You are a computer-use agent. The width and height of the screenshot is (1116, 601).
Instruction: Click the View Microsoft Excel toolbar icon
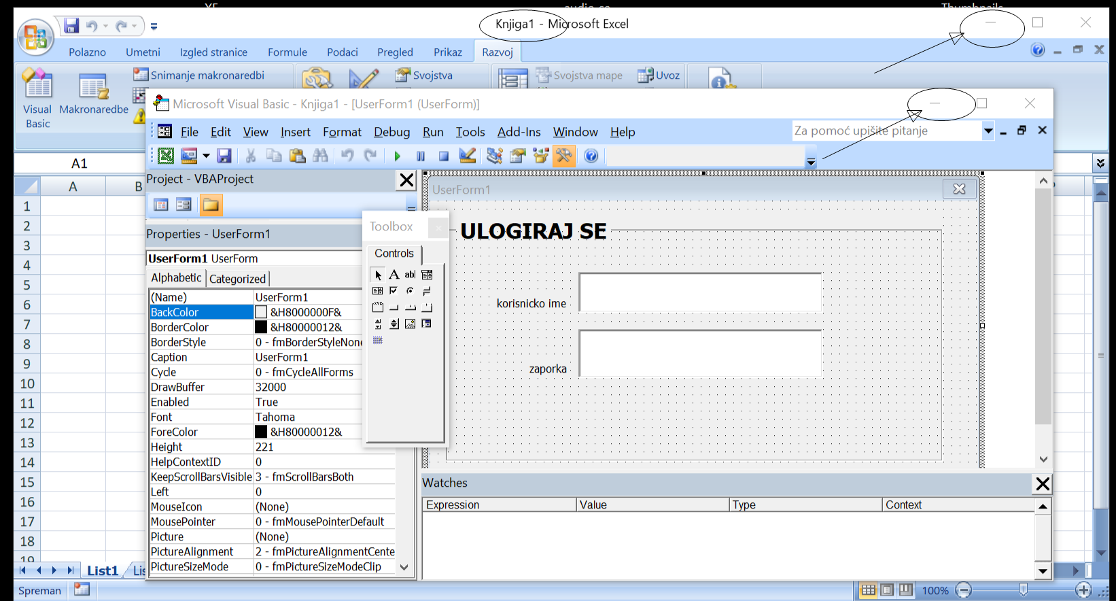pos(166,156)
